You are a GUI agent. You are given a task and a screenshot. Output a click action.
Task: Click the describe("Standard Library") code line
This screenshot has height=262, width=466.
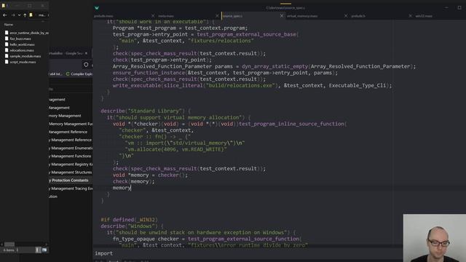click(x=146, y=111)
